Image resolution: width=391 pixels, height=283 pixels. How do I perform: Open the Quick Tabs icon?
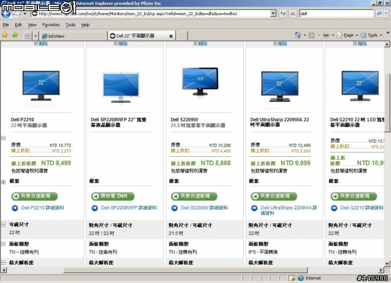point(27,36)
